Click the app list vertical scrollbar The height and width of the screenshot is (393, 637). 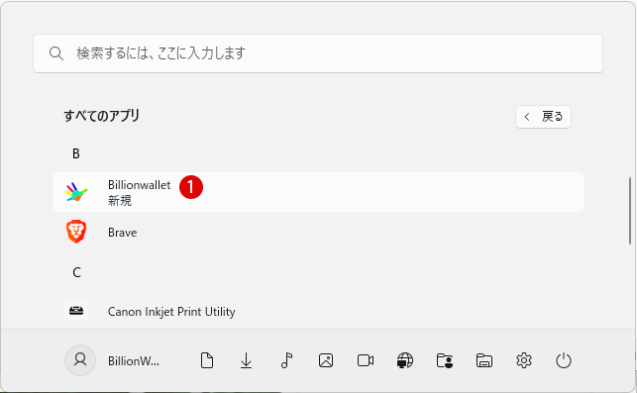(x=630, y=210)
